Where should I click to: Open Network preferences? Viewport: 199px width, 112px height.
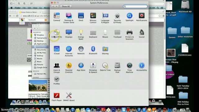pos(81,50)
